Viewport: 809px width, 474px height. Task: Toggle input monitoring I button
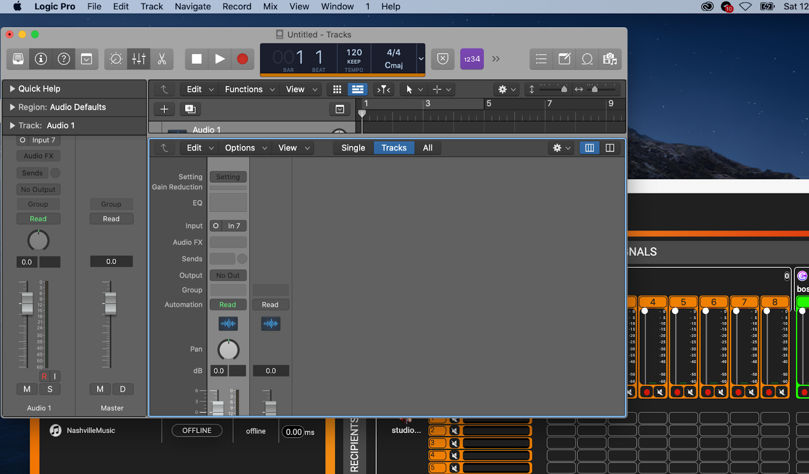pos(55,376)
